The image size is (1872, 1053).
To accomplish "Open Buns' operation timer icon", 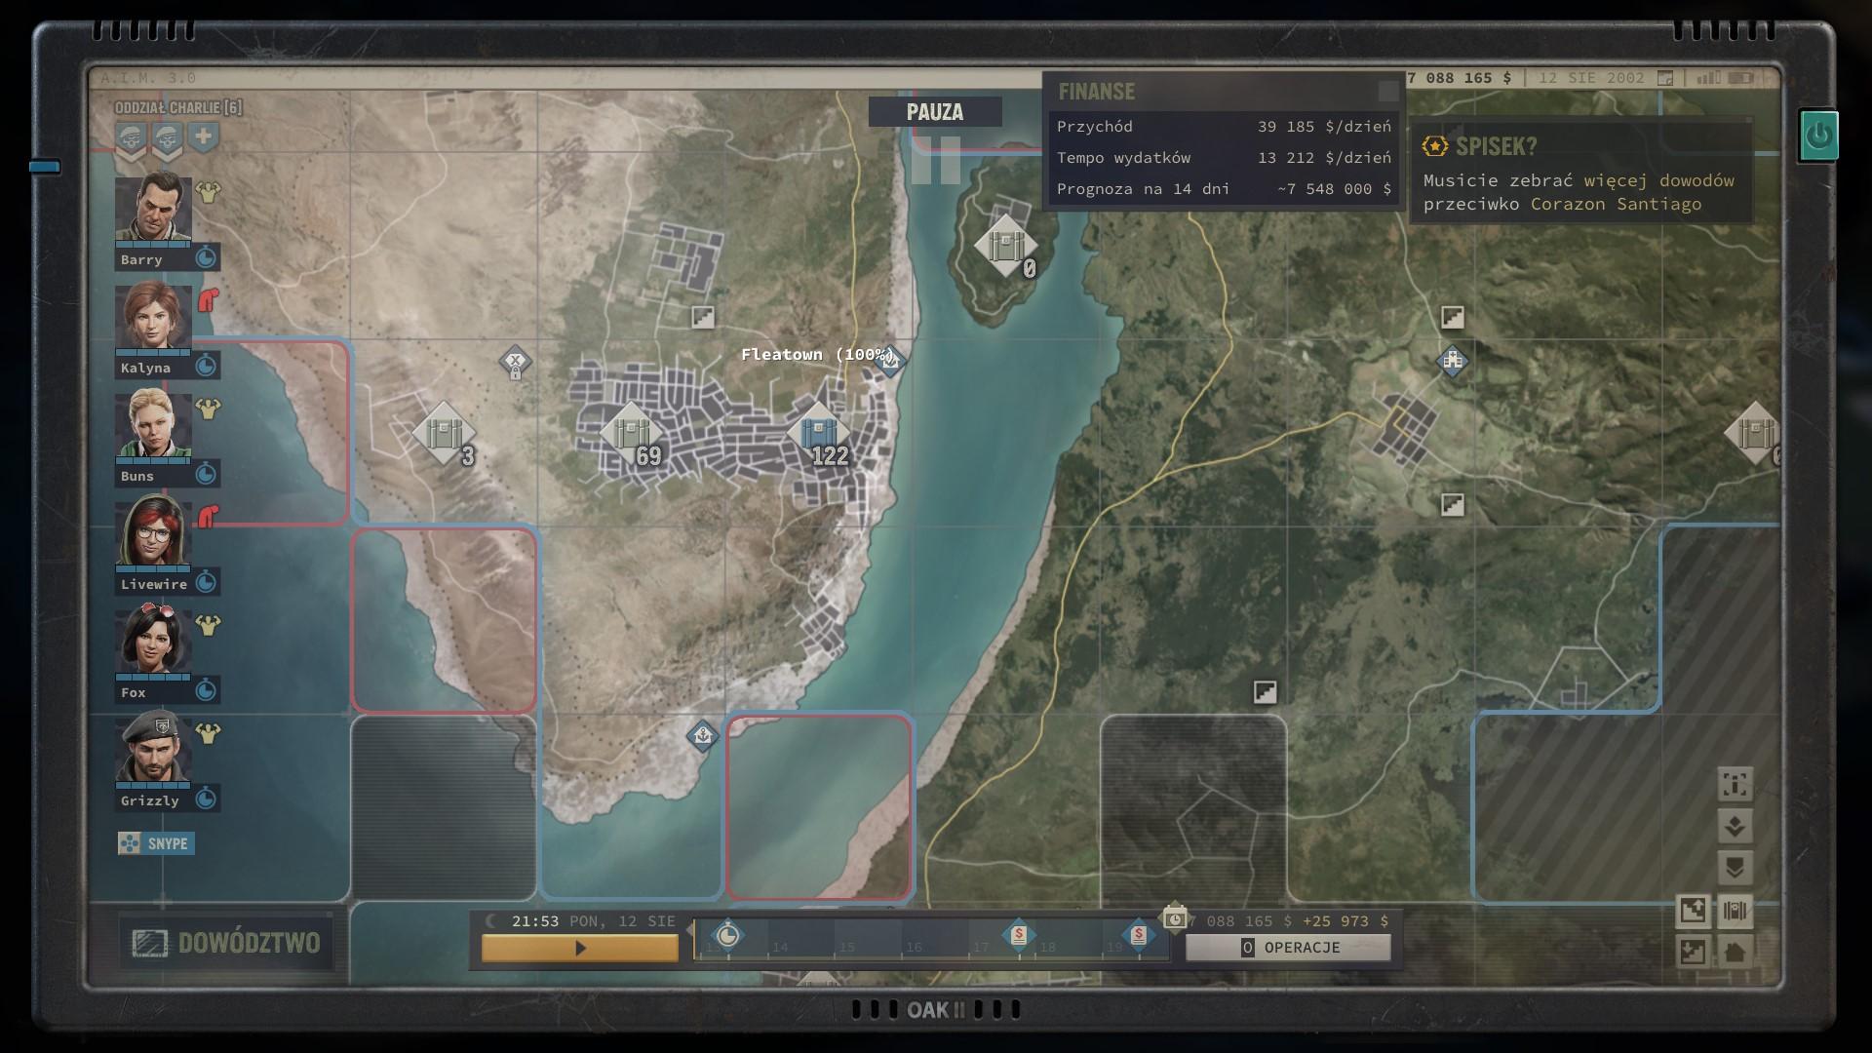I will coord(206,475).
